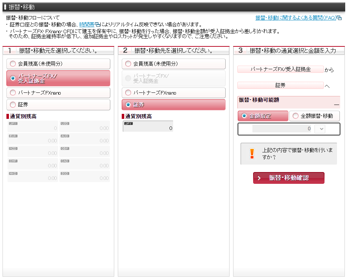Click the CHF balance value
The image size is (347, 277).
33,164
